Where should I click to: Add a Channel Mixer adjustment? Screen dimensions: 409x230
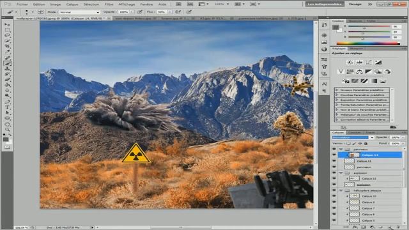[x=387, y=72]
